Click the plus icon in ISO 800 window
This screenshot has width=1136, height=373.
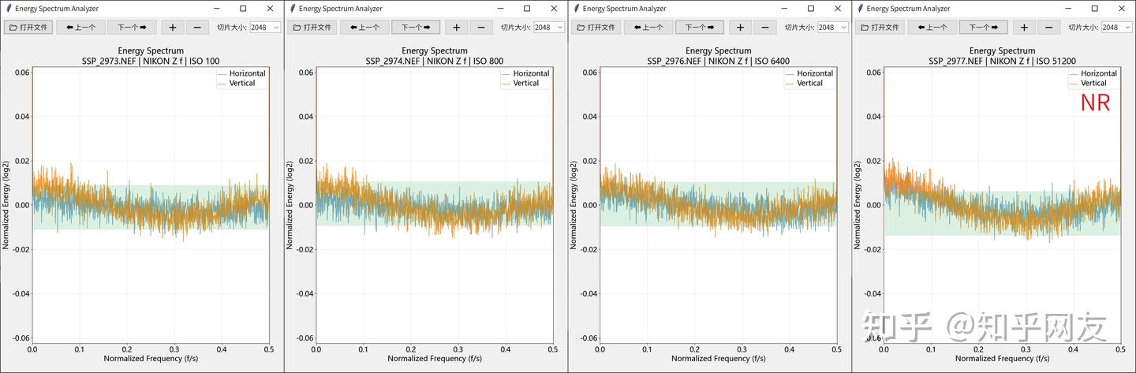(x=456, y=27)
